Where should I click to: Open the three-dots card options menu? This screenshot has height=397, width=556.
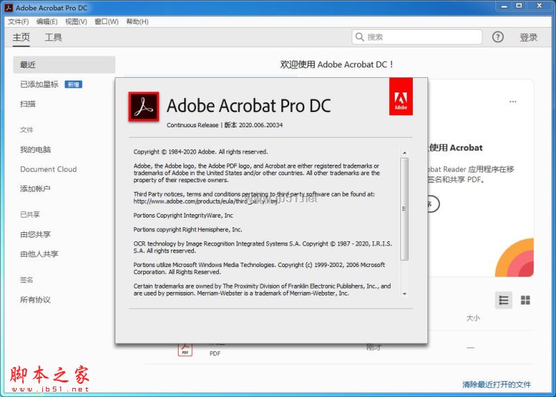coord(513,102)
